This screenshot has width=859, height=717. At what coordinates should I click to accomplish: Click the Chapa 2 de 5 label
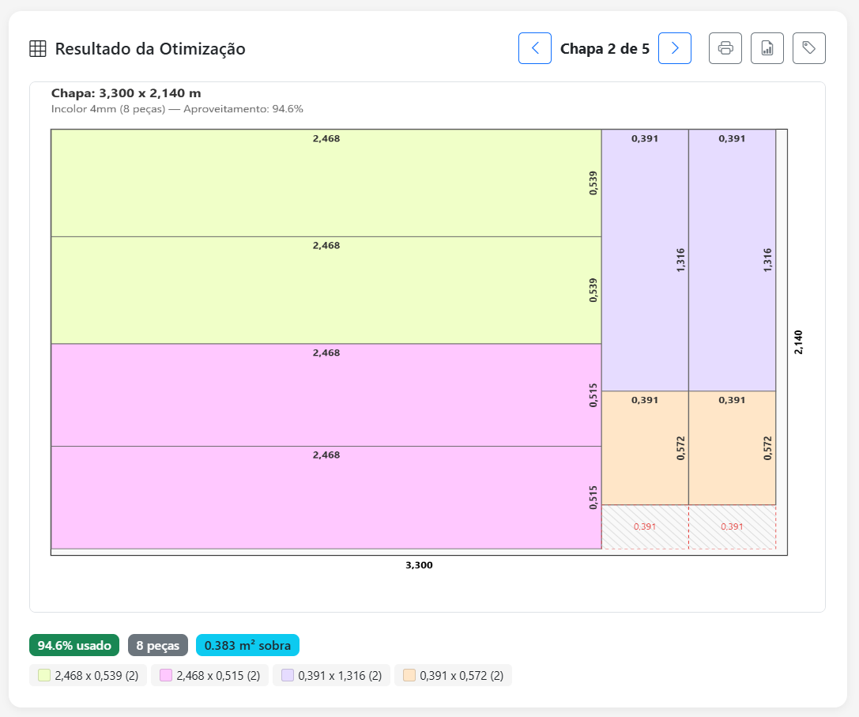[x=605, y=49]
